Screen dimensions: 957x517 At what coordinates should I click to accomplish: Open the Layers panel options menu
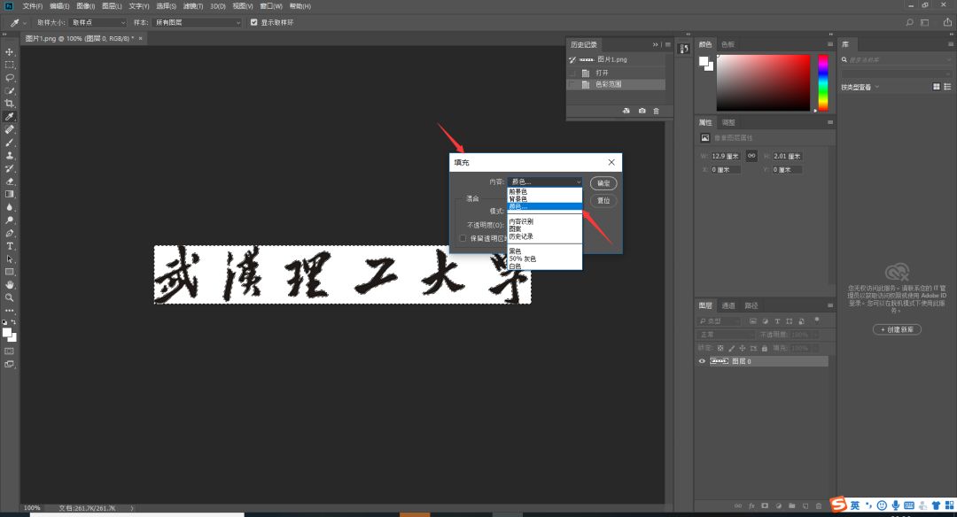point(830,305)
